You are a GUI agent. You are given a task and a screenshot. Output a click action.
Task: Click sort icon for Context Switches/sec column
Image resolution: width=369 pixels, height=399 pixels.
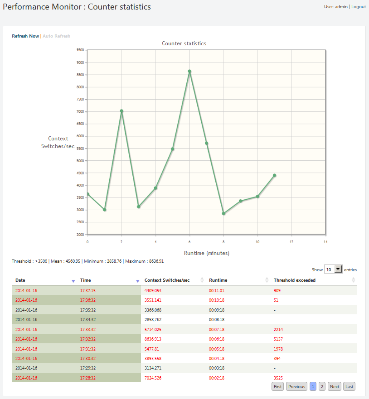[x=202, y=280]
